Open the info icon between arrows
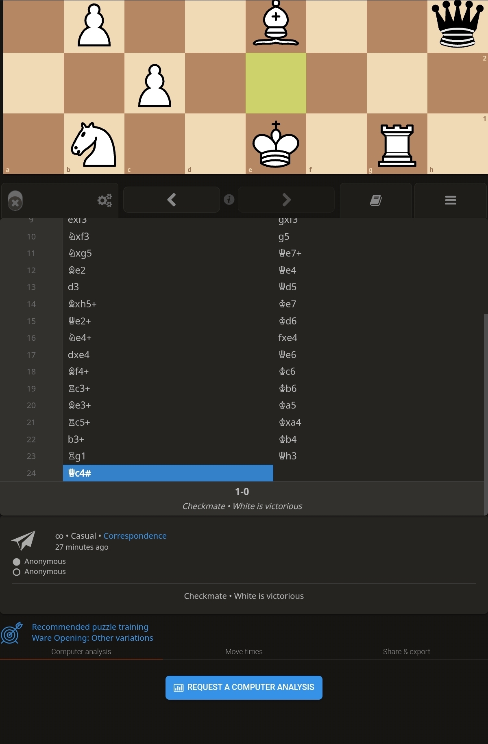Screen dimensions: 488x744 point(229,200)
